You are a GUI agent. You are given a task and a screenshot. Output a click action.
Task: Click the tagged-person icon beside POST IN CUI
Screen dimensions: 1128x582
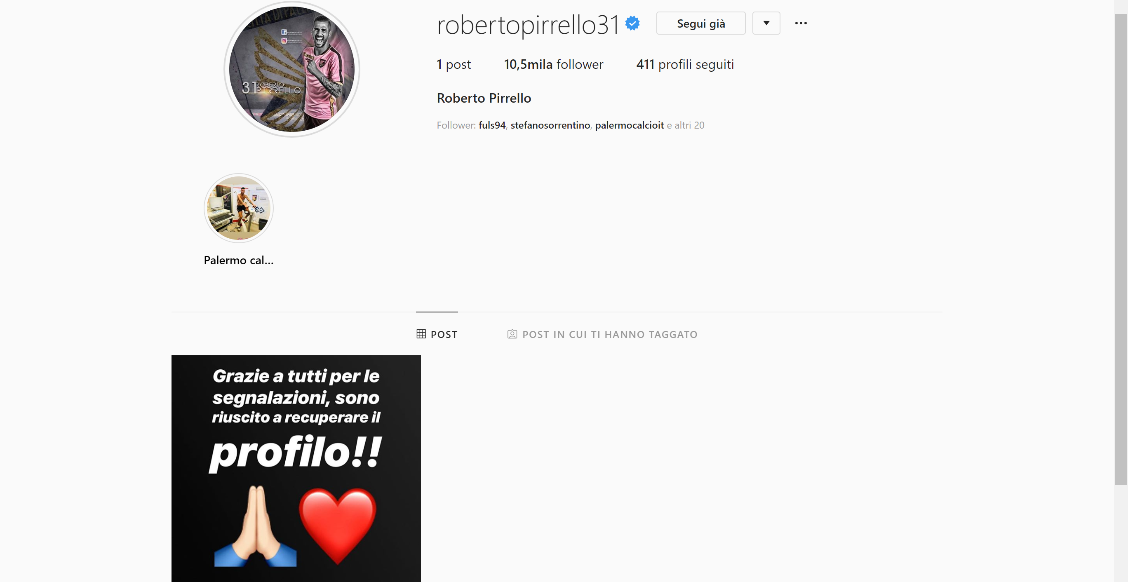click(512, 334)
